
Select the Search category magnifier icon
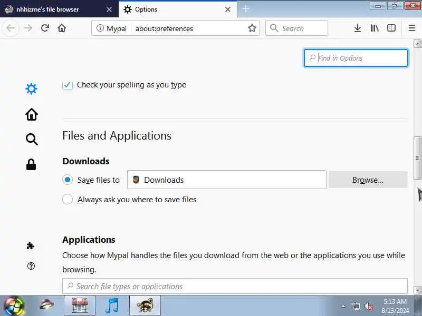click(32, 139)
